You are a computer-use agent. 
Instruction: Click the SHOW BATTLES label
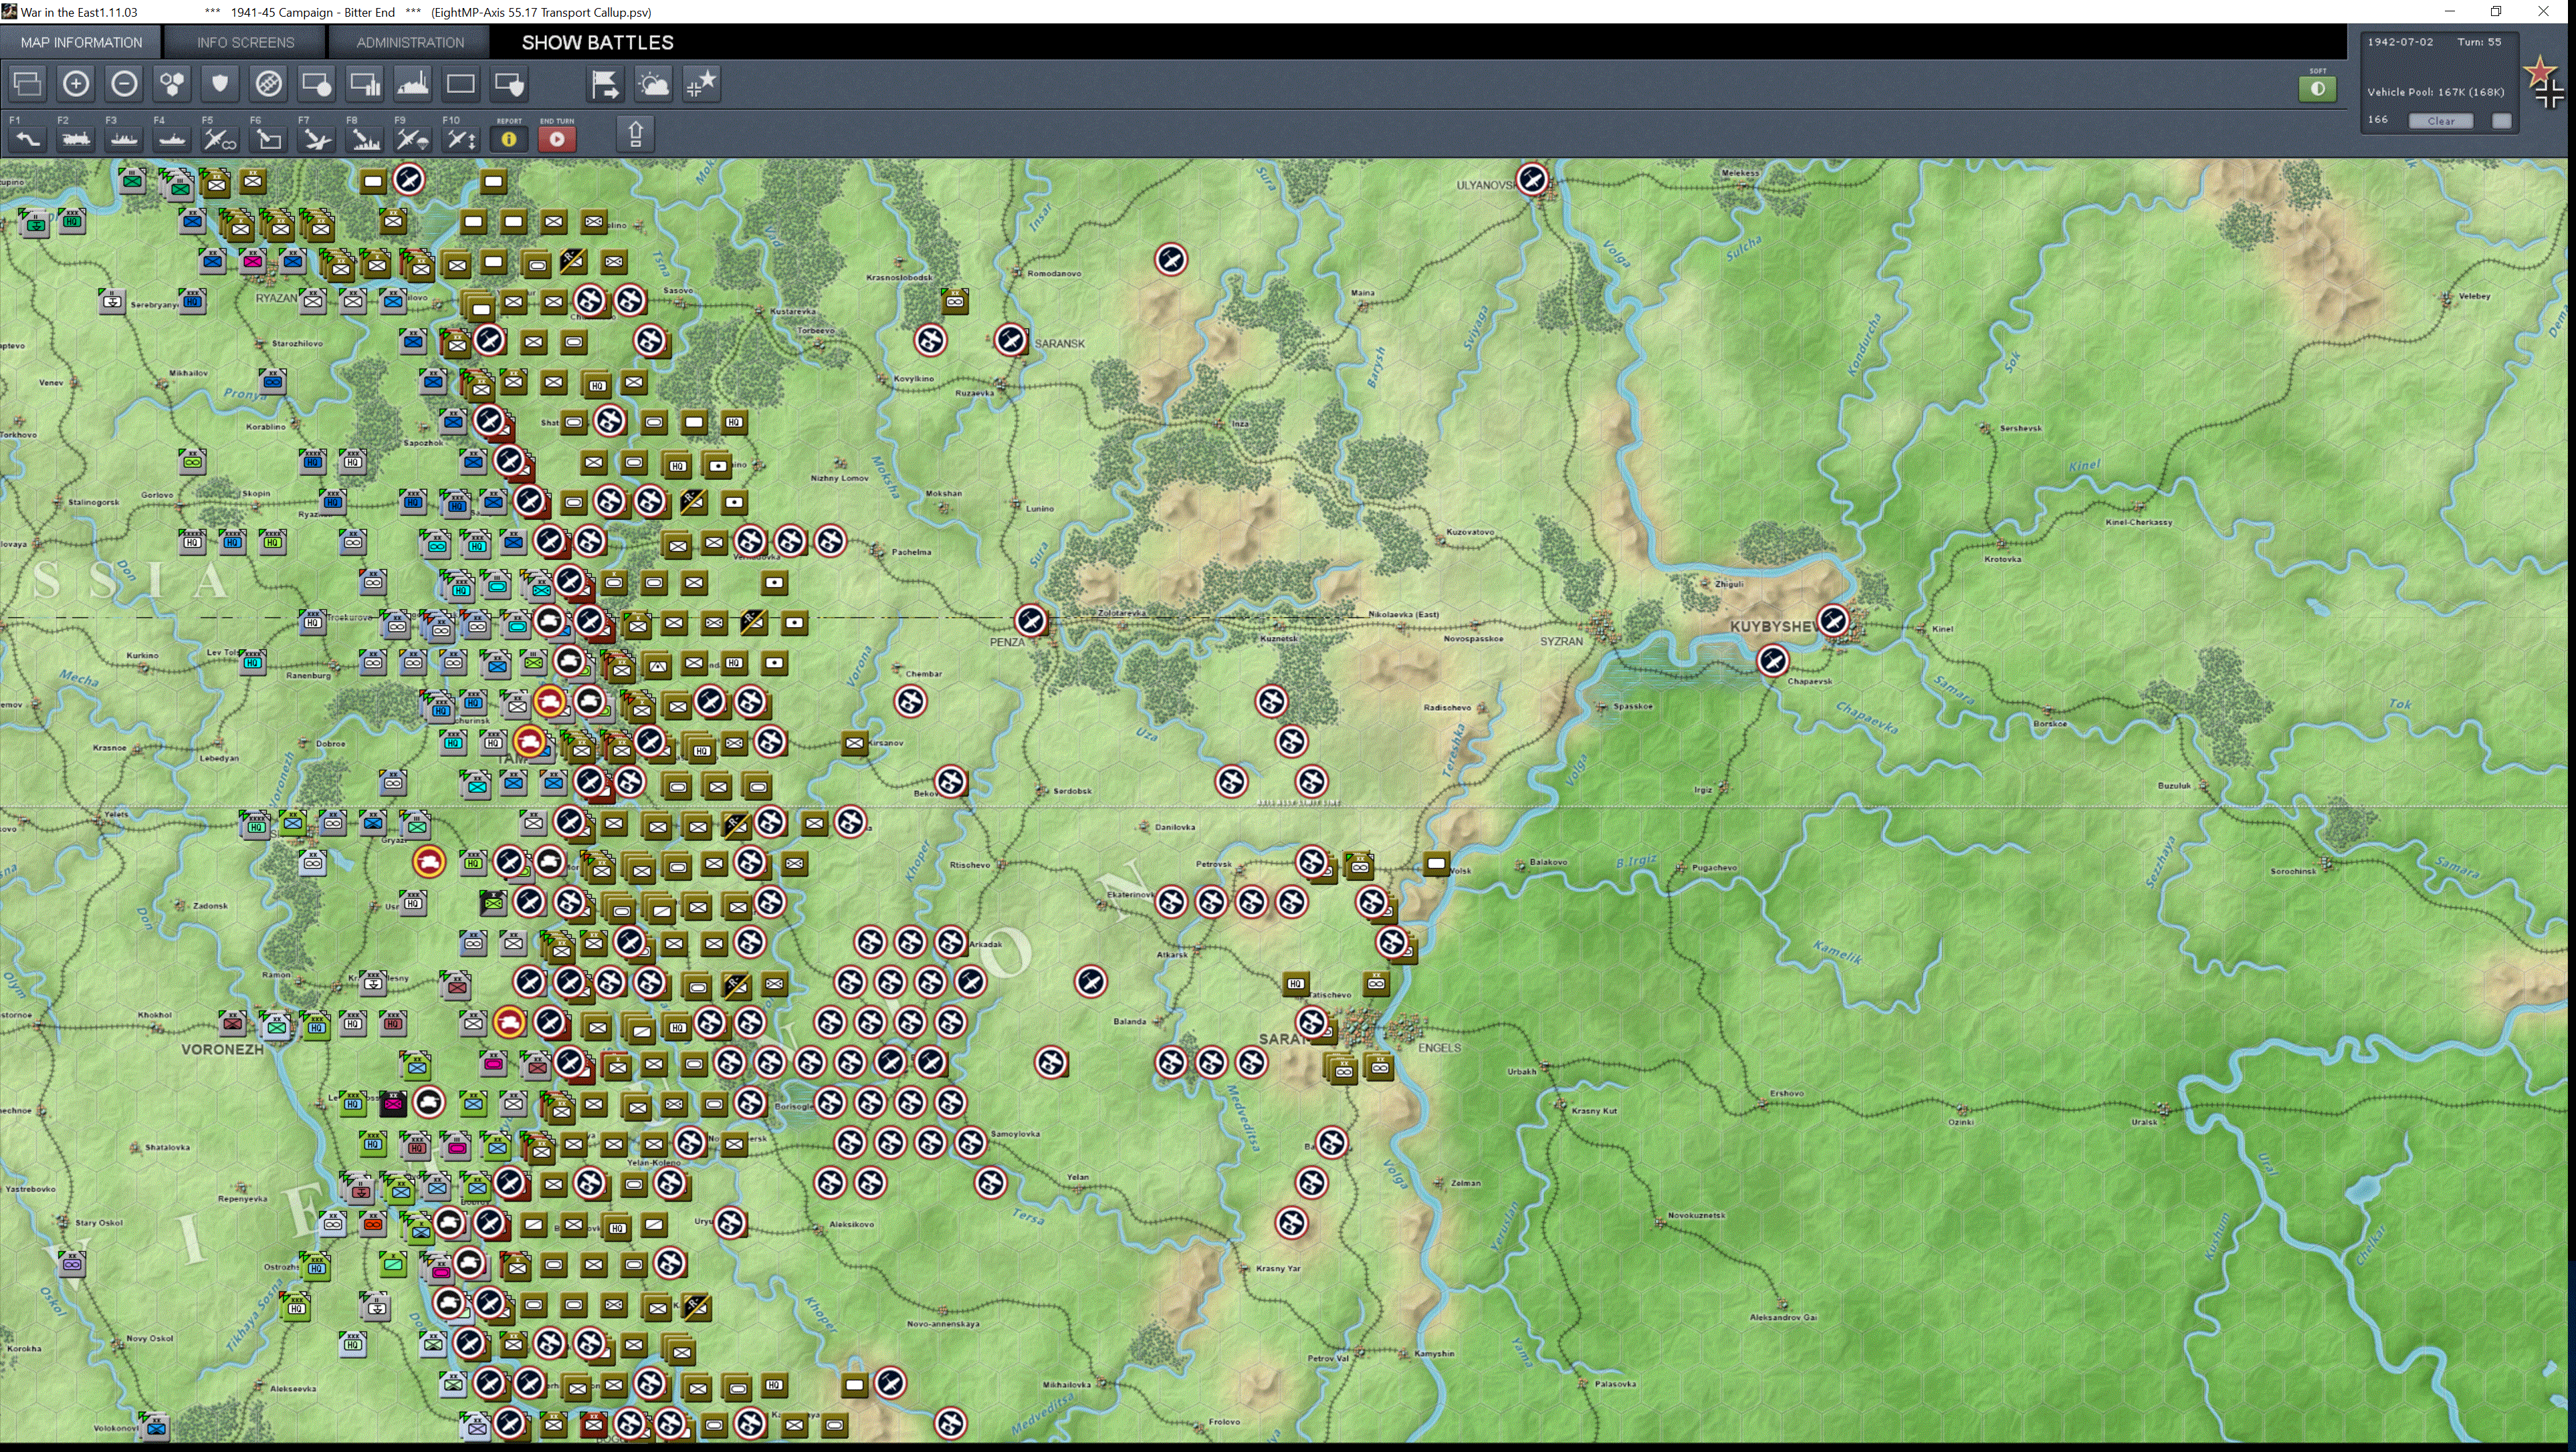(x=597, y=42)
